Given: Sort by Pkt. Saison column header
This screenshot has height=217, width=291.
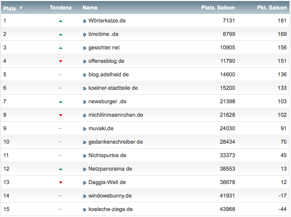Looking at the screenshot, I should click(272, 7).
